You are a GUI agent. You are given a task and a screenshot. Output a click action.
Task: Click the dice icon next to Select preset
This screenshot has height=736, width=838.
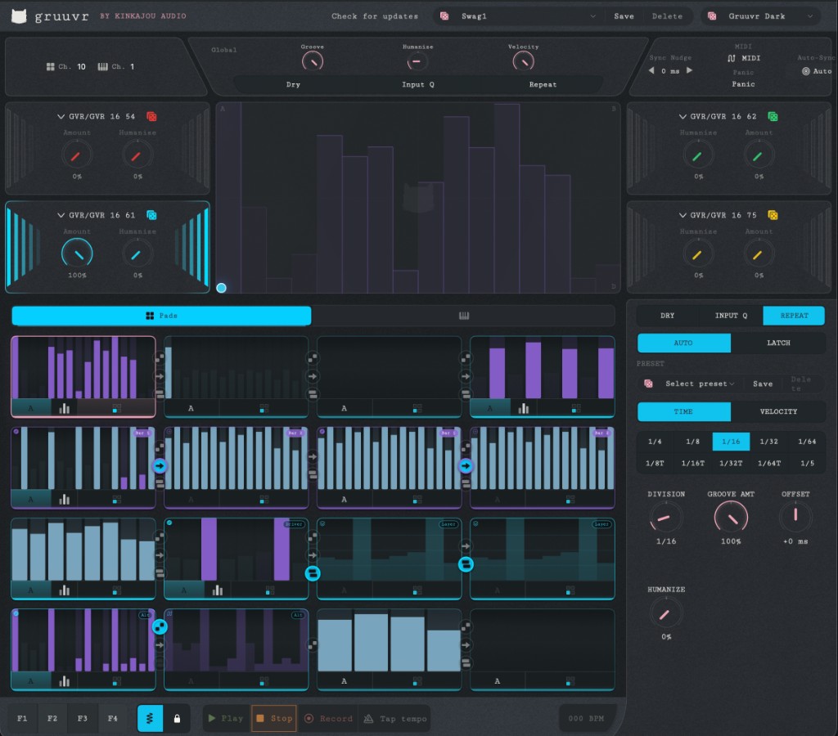tap(648, 384)
